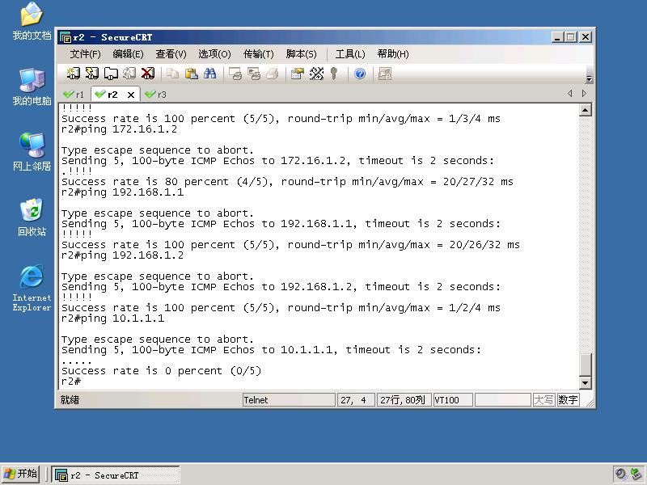Open the 查看(V) menu

(x=171, y=54)
